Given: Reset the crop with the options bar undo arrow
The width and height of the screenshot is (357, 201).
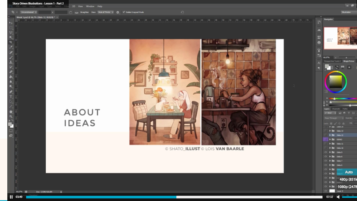Looking at the screenshot, I should click(182, 12).
